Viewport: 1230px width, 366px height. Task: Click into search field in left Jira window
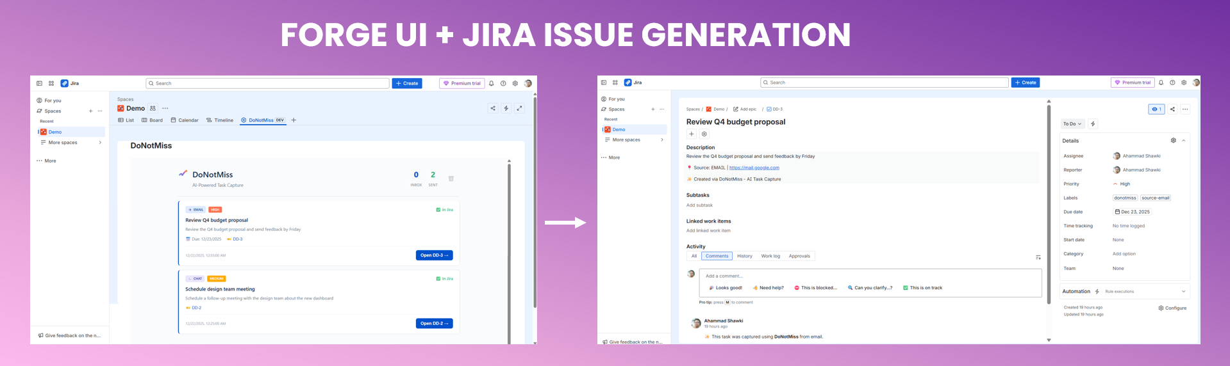[268, 83]
